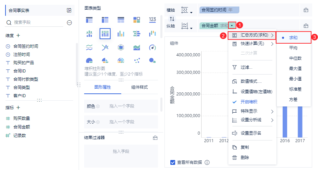Pick the partitioned column chart icon
The image size is (318, 170).
pyautogui.click(x=89, y=34)
